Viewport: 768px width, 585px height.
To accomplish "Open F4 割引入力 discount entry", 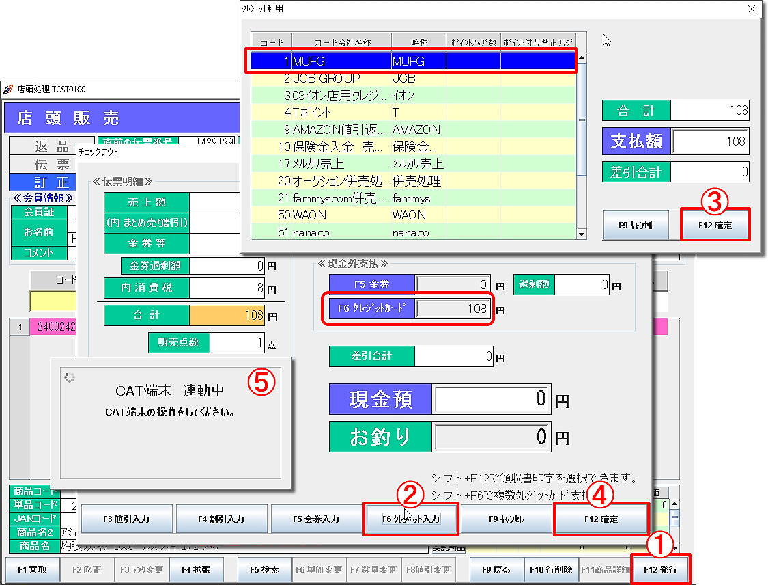I will click(221, 519).
